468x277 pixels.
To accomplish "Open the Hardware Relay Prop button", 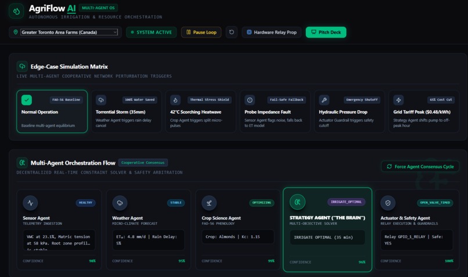I will point(272,32).
